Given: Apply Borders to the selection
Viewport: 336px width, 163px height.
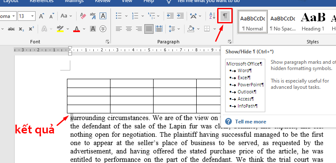Looking at the screenshot, I should 207,29.
